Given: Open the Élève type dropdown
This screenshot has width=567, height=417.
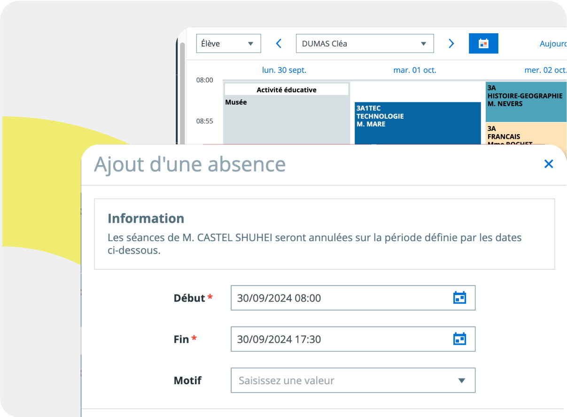Looking at the screenshot, I should tap(228, 44).
